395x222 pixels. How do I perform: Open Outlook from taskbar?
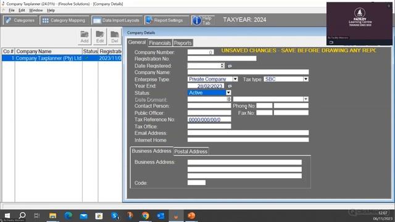coord(160,216)
